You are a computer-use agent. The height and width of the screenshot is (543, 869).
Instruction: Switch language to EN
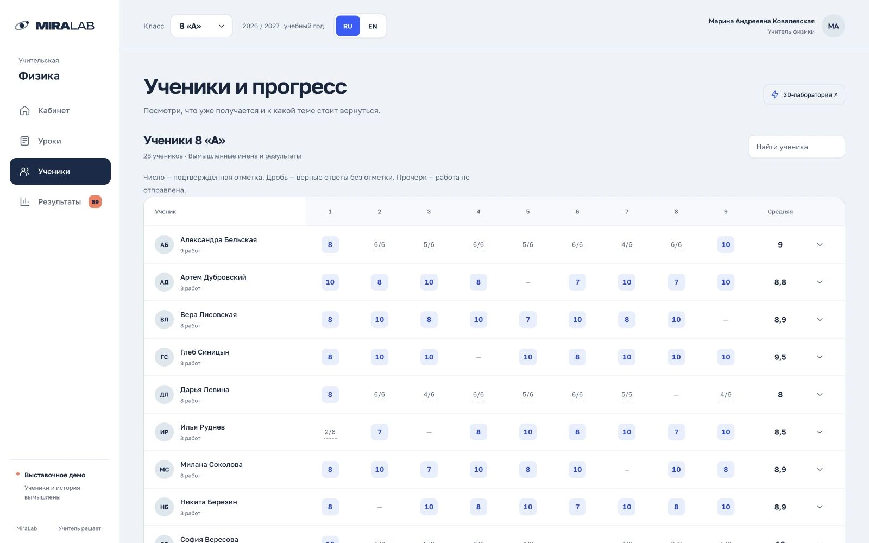[373, 26]
